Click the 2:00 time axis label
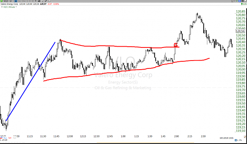The height and width of the screenshot is (144, 247). [x=176, y=136]
